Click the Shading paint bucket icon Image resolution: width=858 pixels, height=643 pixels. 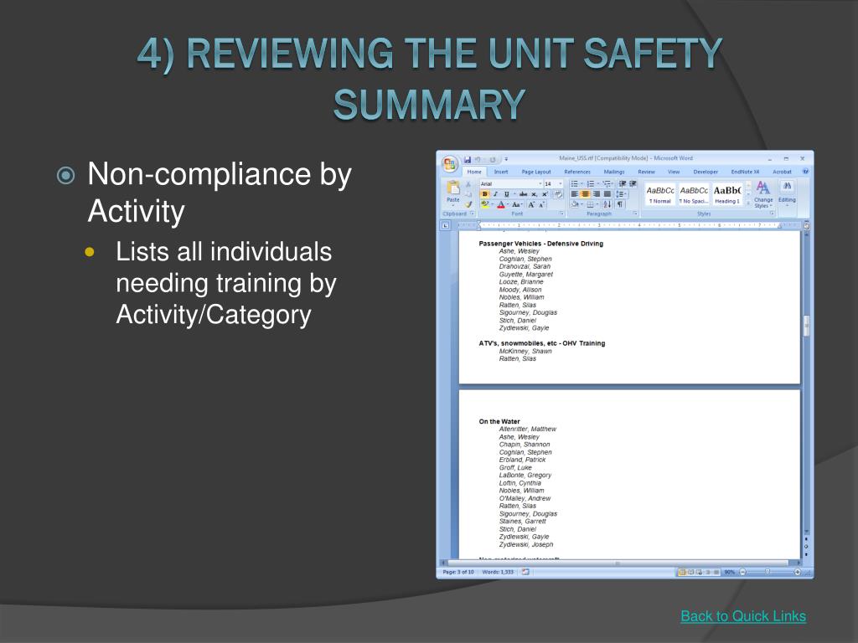tap(575, 204)
